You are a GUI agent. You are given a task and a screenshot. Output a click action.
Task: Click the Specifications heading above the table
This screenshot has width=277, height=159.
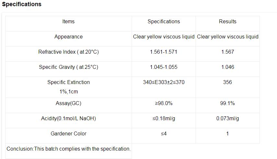[22, 5]
